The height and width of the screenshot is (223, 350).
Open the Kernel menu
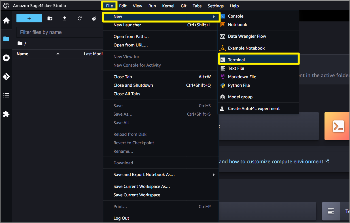tap(168, 6)
